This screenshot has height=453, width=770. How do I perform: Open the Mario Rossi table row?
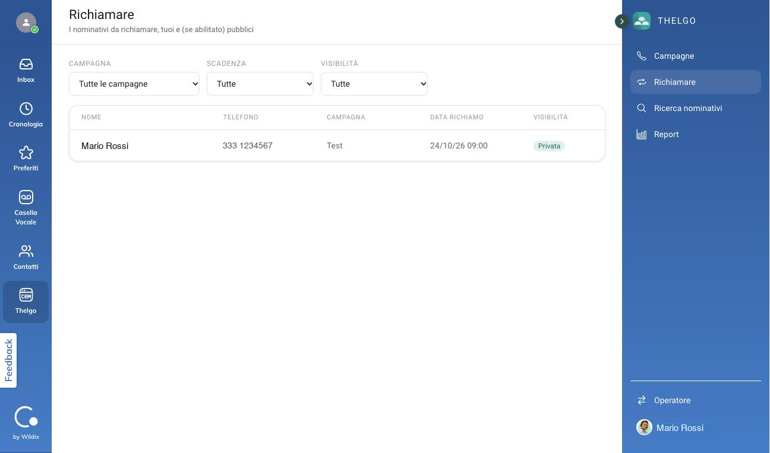(x=337, y=145)
